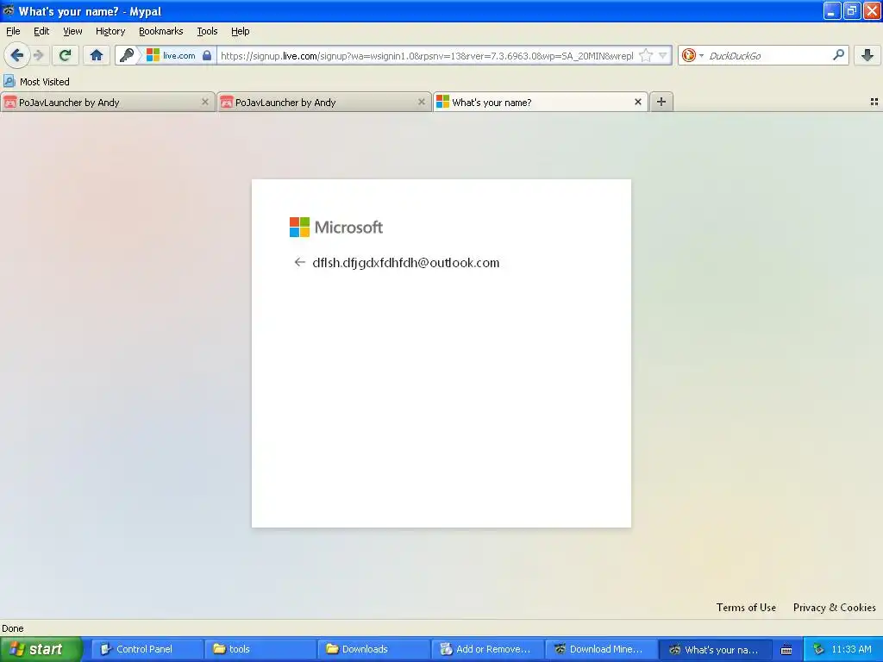Click the Most Visited bookmarks folder
The height and width of the screenshot is (662, 883).
(x=36, y=82)
